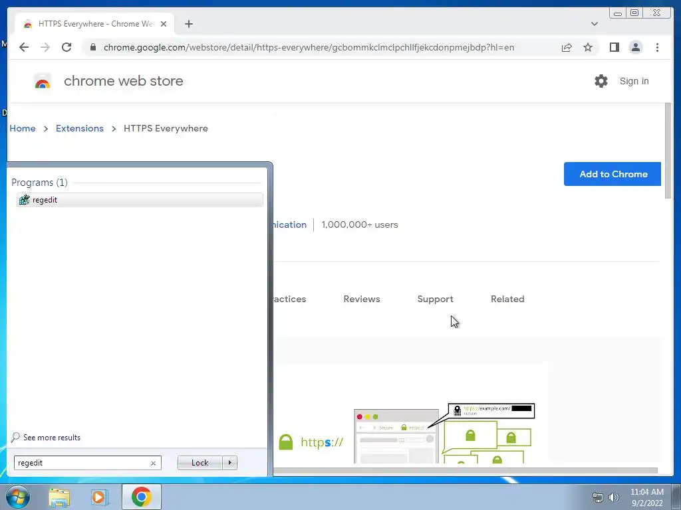Viewport: 681px width, 510px height.
Task: Open the volume speaker tray icon
Action: 614,497
